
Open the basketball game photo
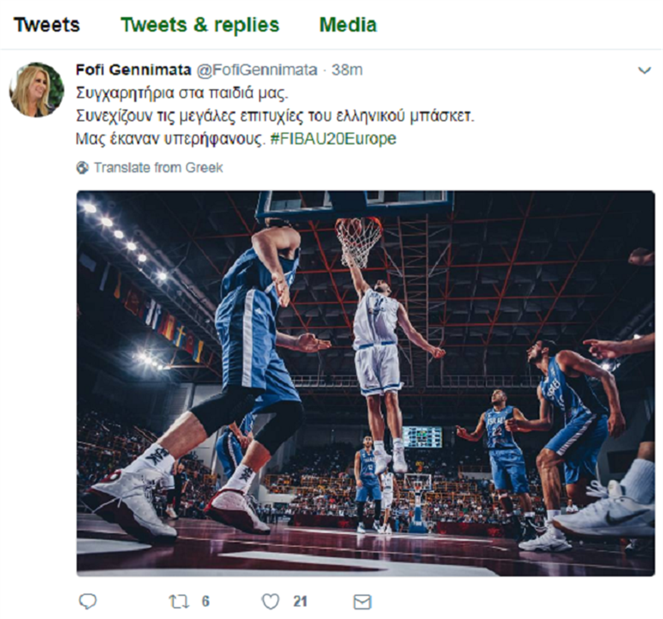pyautogui.click(x=365, y=383)
